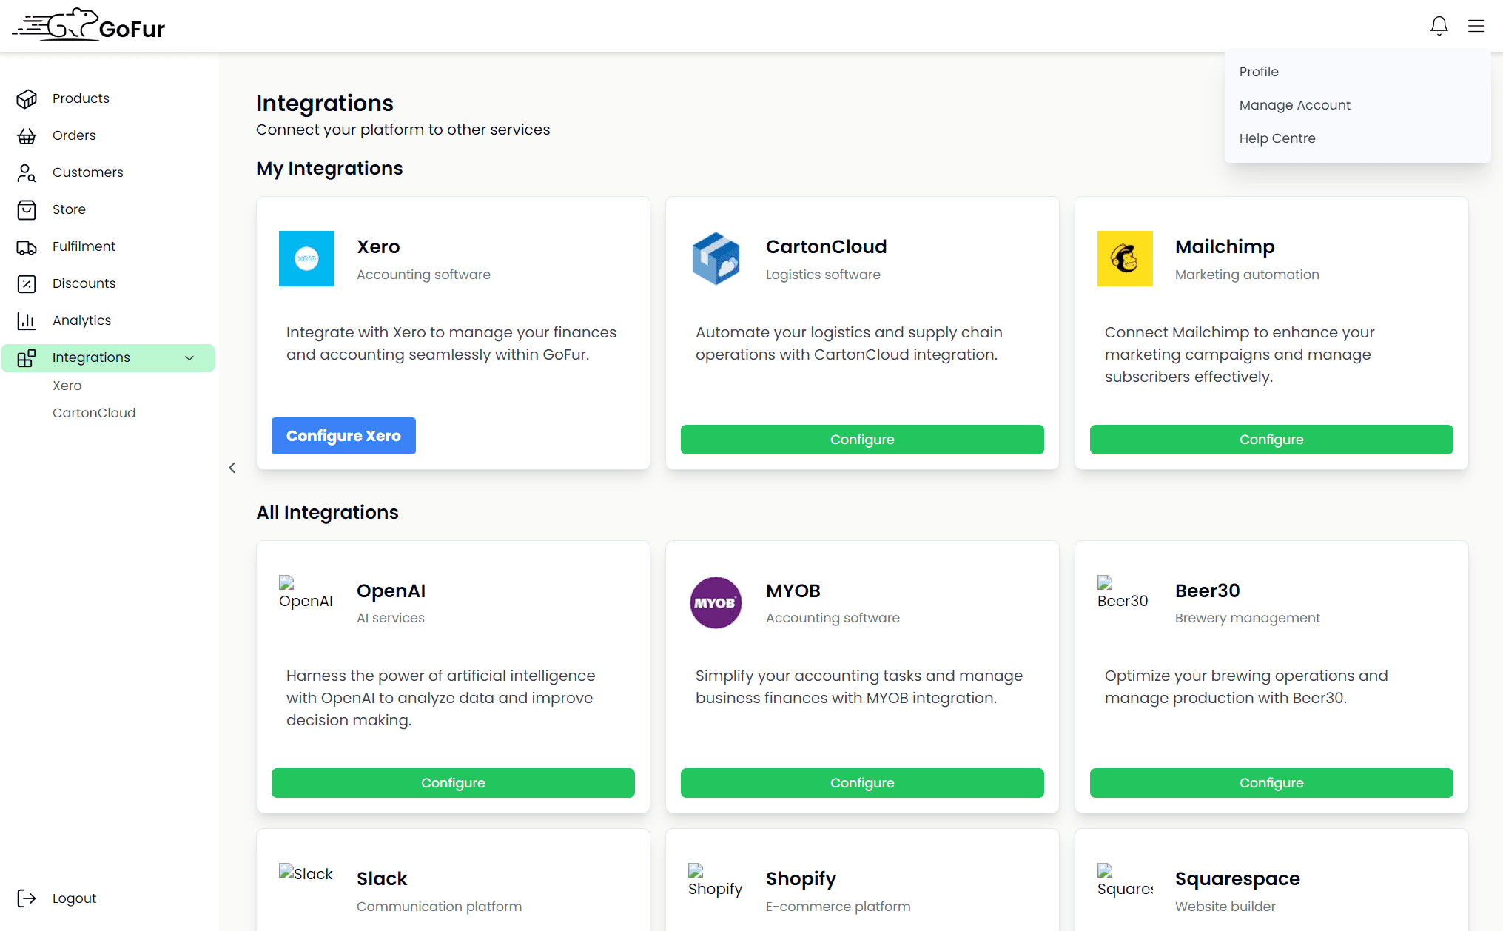Open the notifications bell

click(x=1439, y=26)
